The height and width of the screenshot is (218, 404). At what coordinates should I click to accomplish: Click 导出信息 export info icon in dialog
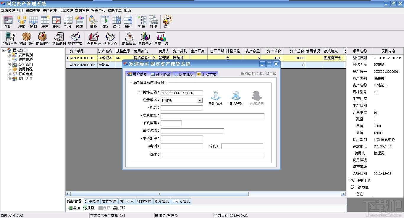coord(215,98)
